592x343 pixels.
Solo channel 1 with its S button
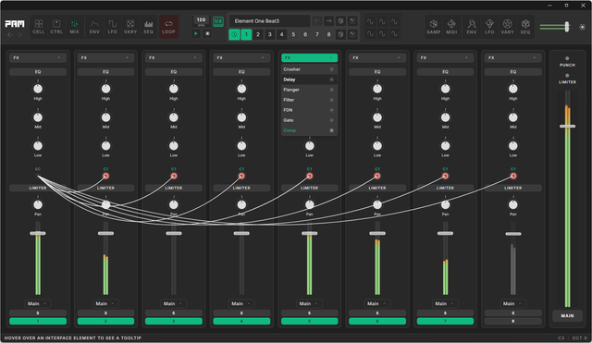[38, 312]
